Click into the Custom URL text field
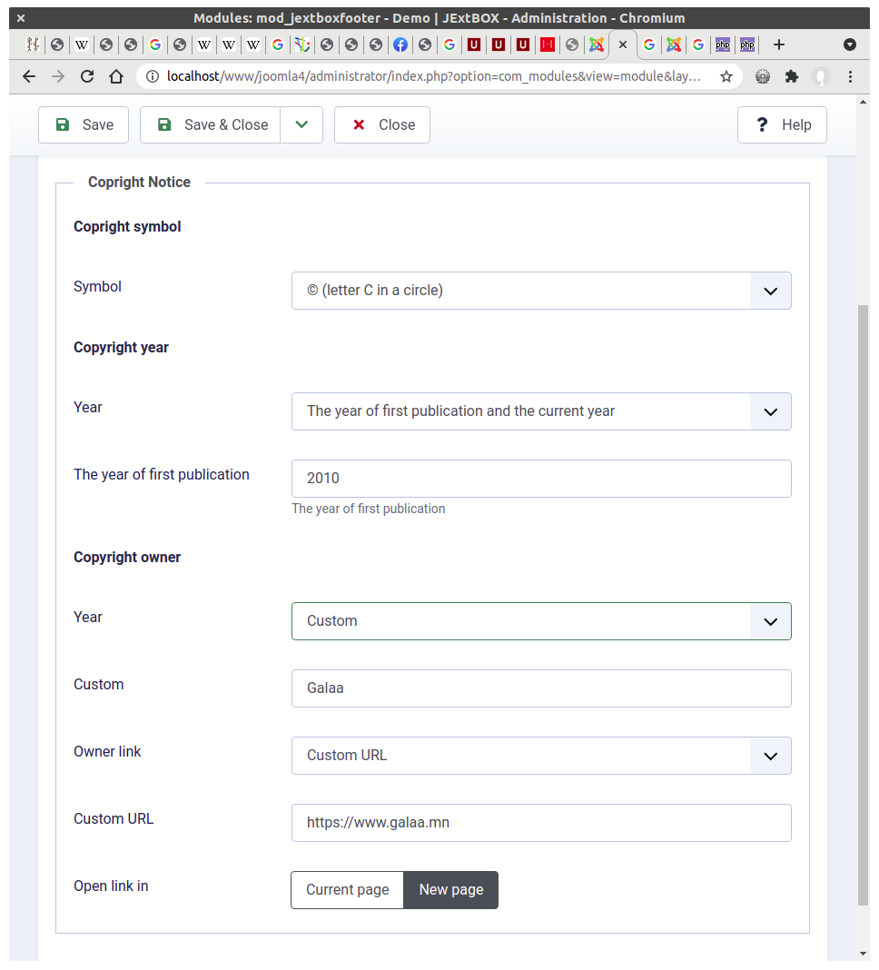This screenshot has height=970, width=879. pyautogui.click(x=541, y=824)
